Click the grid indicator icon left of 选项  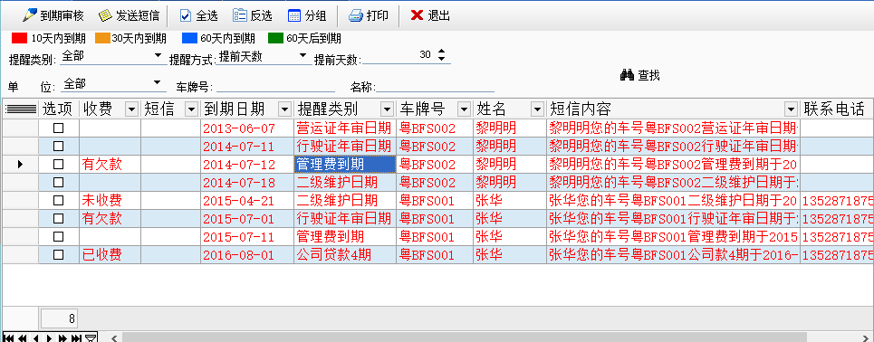click(x=21, y=109)
